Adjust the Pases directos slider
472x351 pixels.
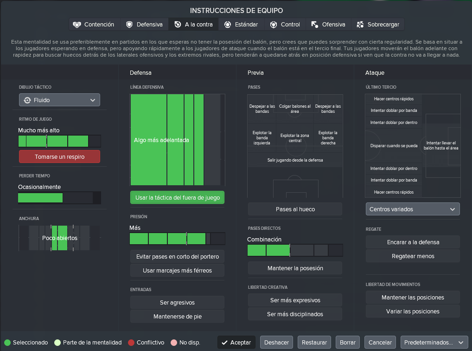(295, 250)
